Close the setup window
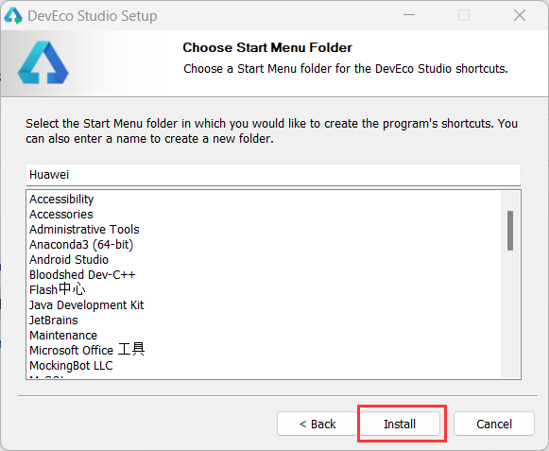The width and height of the screenshot is (549, 451). click(x=520, y=15)
